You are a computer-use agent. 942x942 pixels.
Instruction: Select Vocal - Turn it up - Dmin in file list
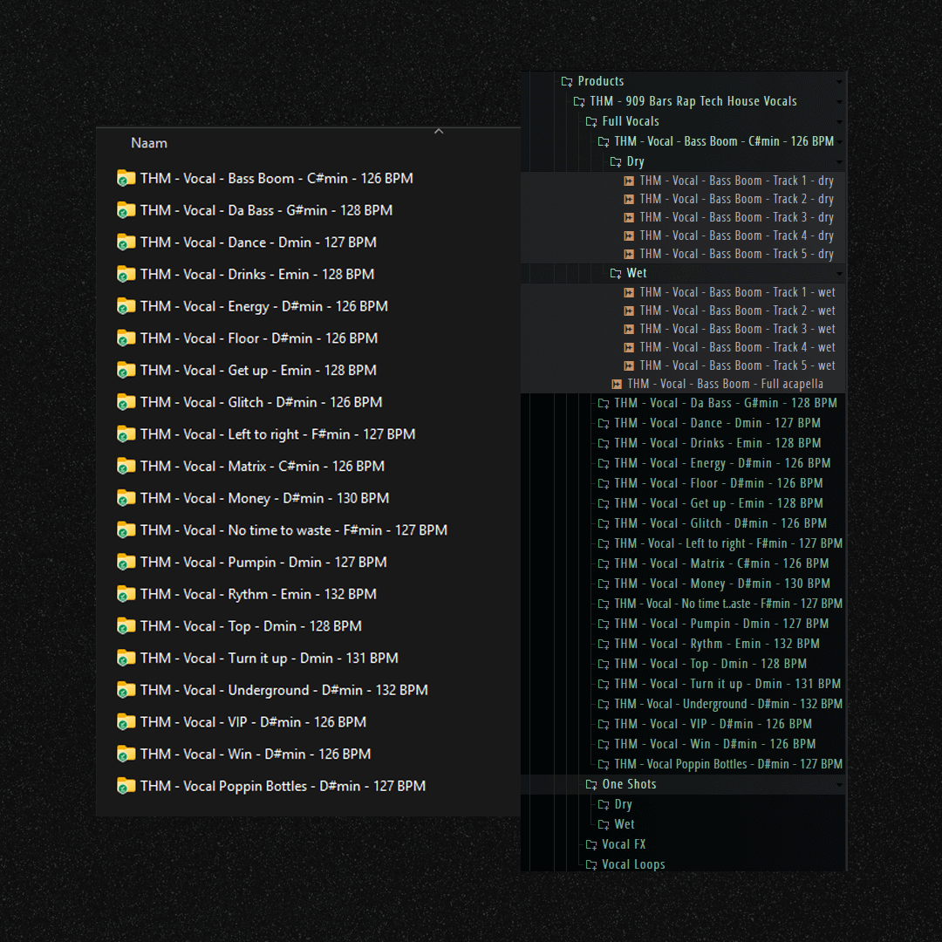(269, 659)
